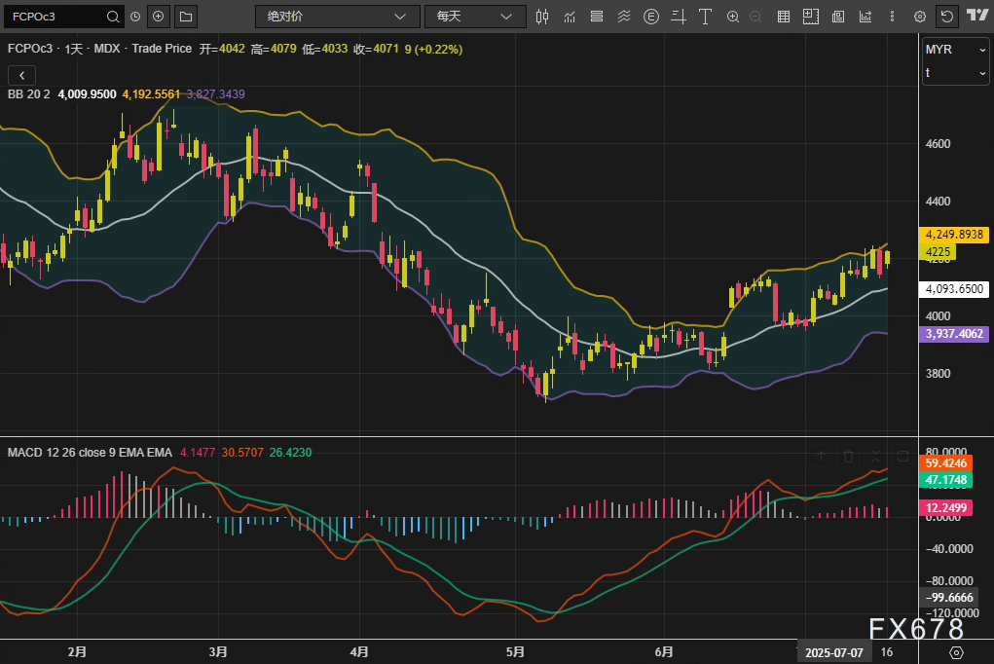This screenshot has width=994, height=664.
Task: Open the data table view icon
Action: click(x=784, y=17)
